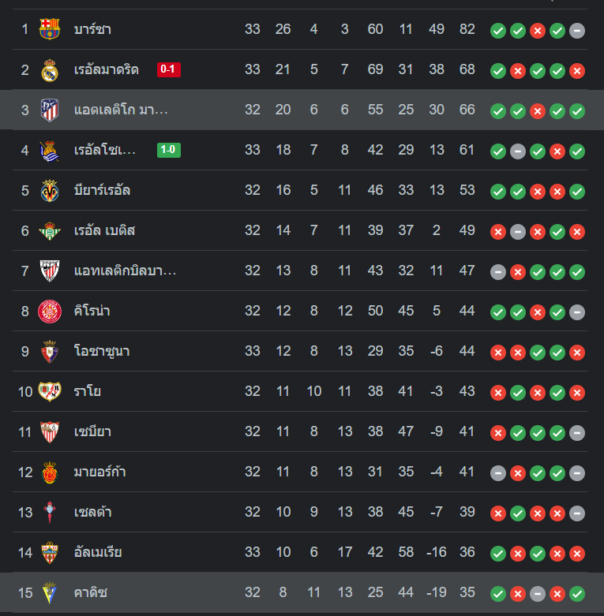The image size is (604, 616).
Task: Click the Celta Vigo crest
Action: click(50, 513)
